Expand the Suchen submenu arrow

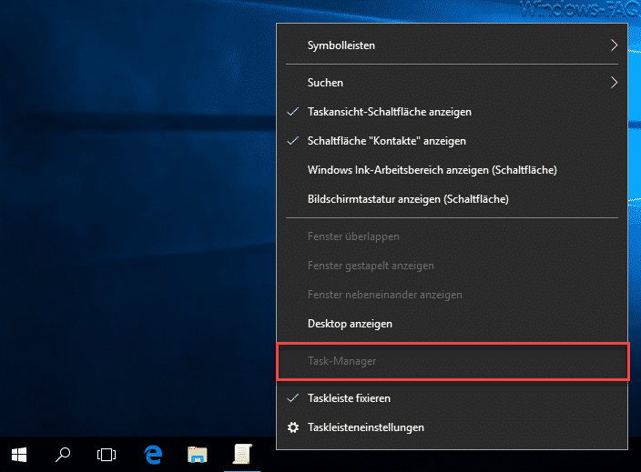tap(614, 83)
